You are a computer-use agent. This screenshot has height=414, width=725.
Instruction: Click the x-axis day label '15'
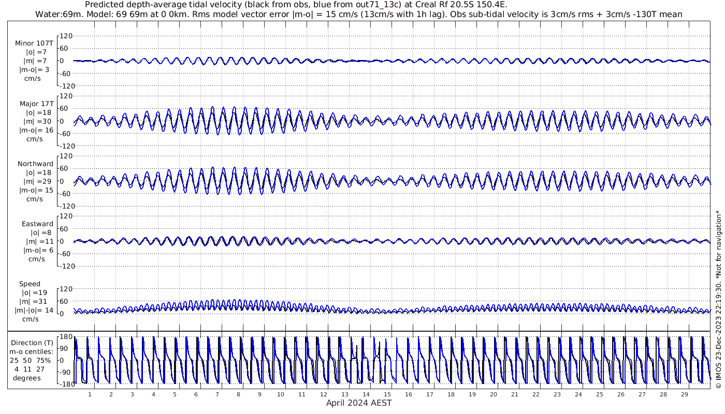point(387,394)
